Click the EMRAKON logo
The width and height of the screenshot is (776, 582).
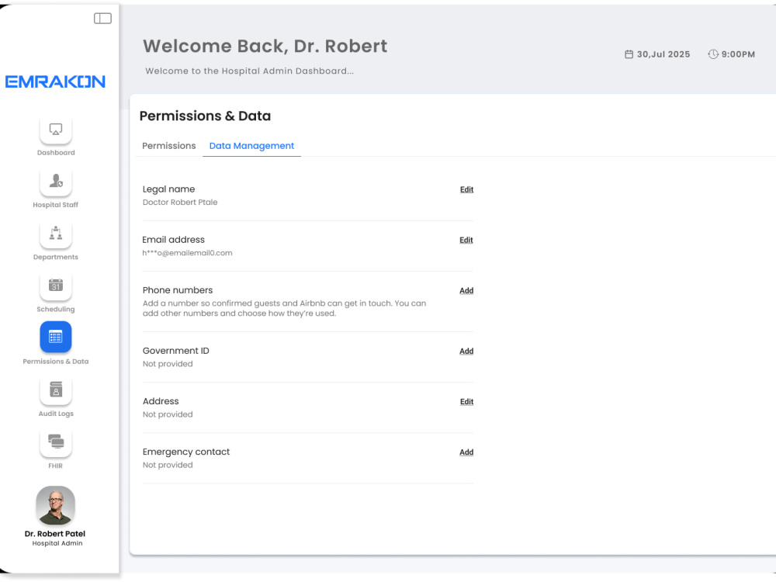(x=55, y=81)
